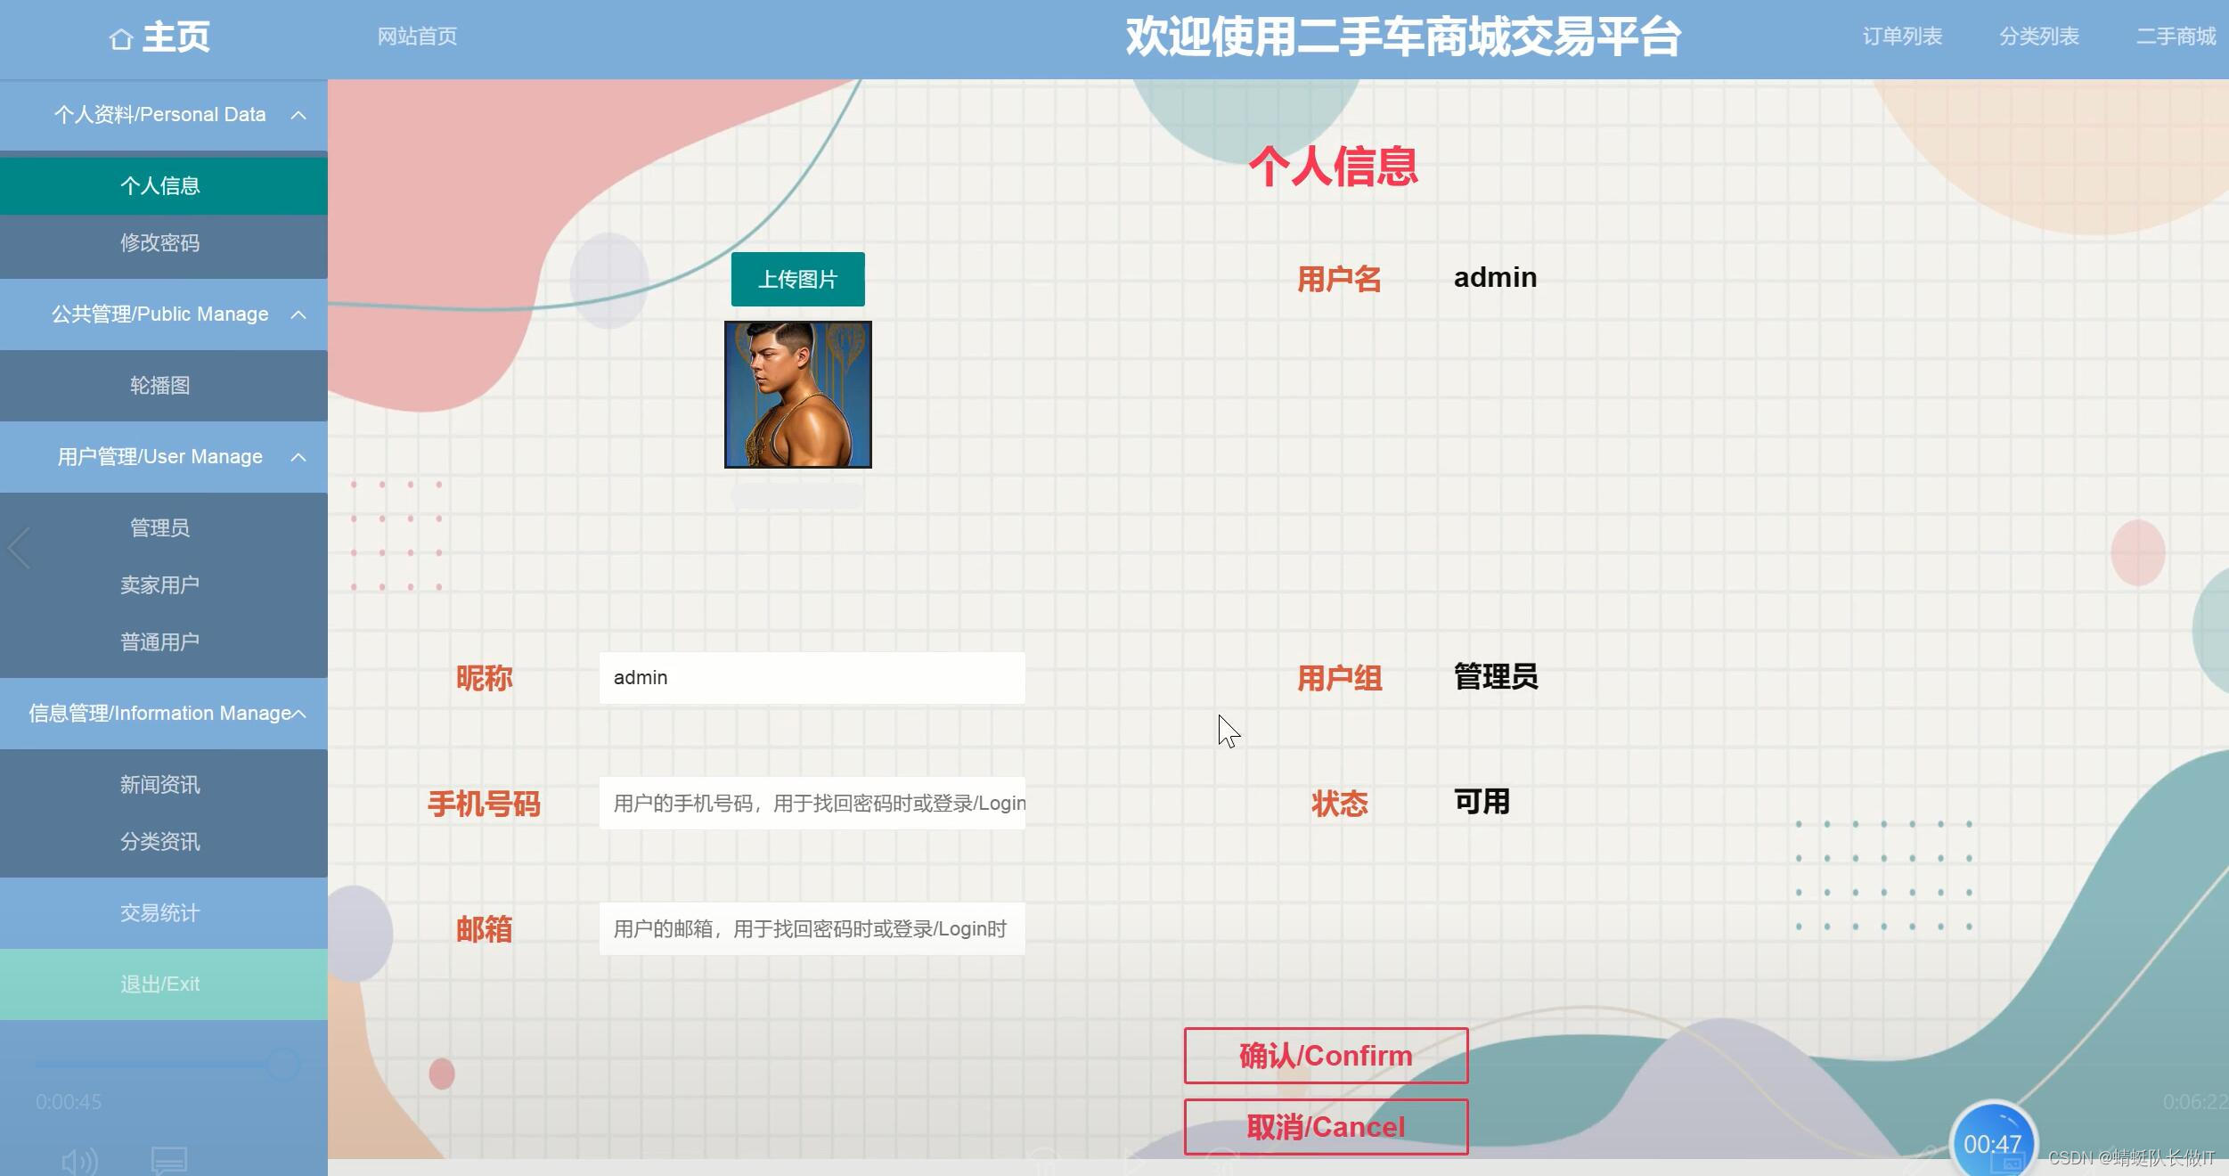Open the subtitles comment bubble icon
The width and height of the screenshot is (2229, 1176).
pos(168,1161)
